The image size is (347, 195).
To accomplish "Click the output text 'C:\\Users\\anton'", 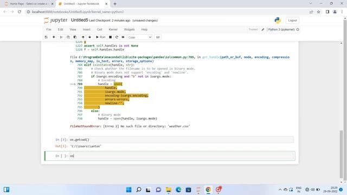I will click(x=86, y=146).
